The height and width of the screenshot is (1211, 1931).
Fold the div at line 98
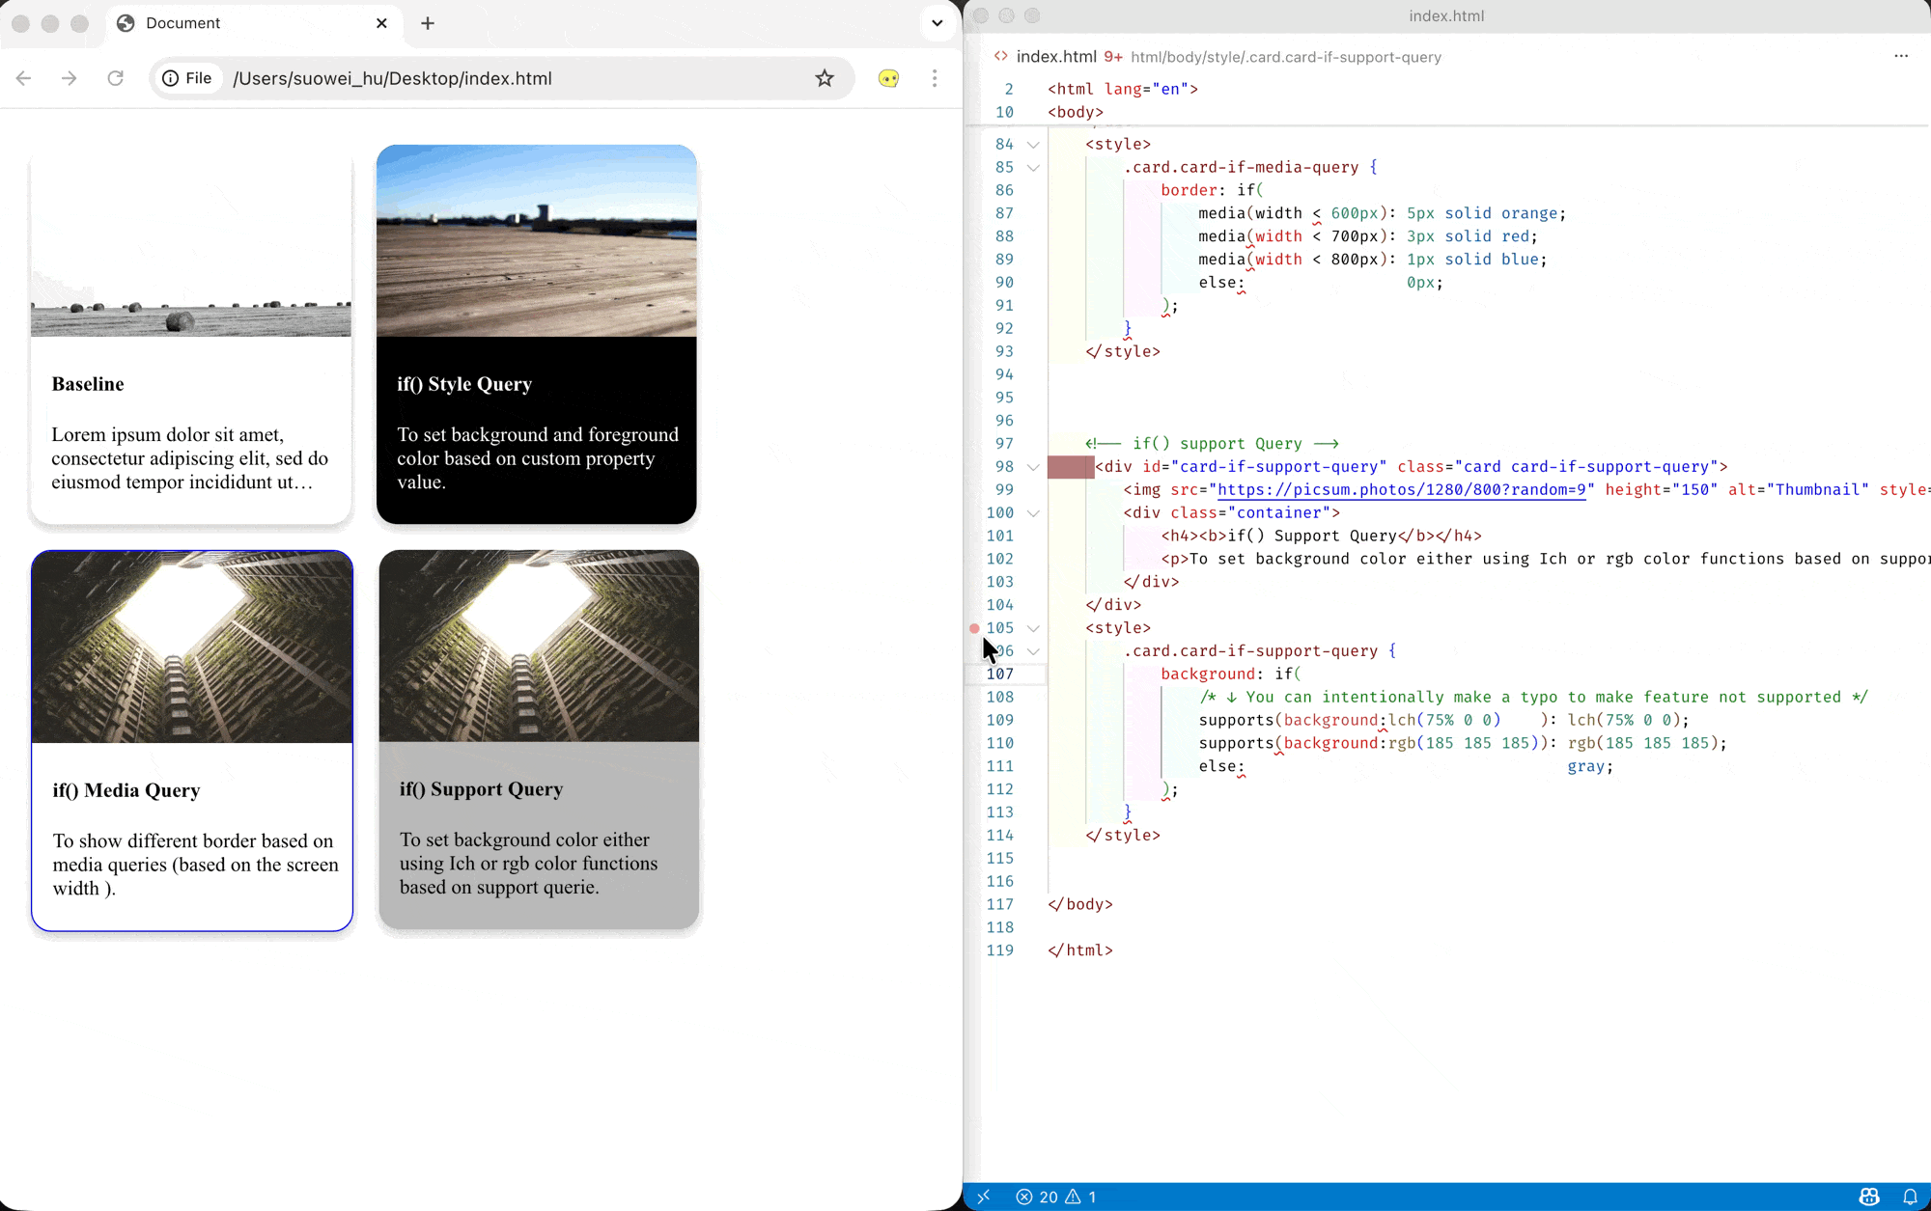pyautogui.click(x=1033, y=467)
